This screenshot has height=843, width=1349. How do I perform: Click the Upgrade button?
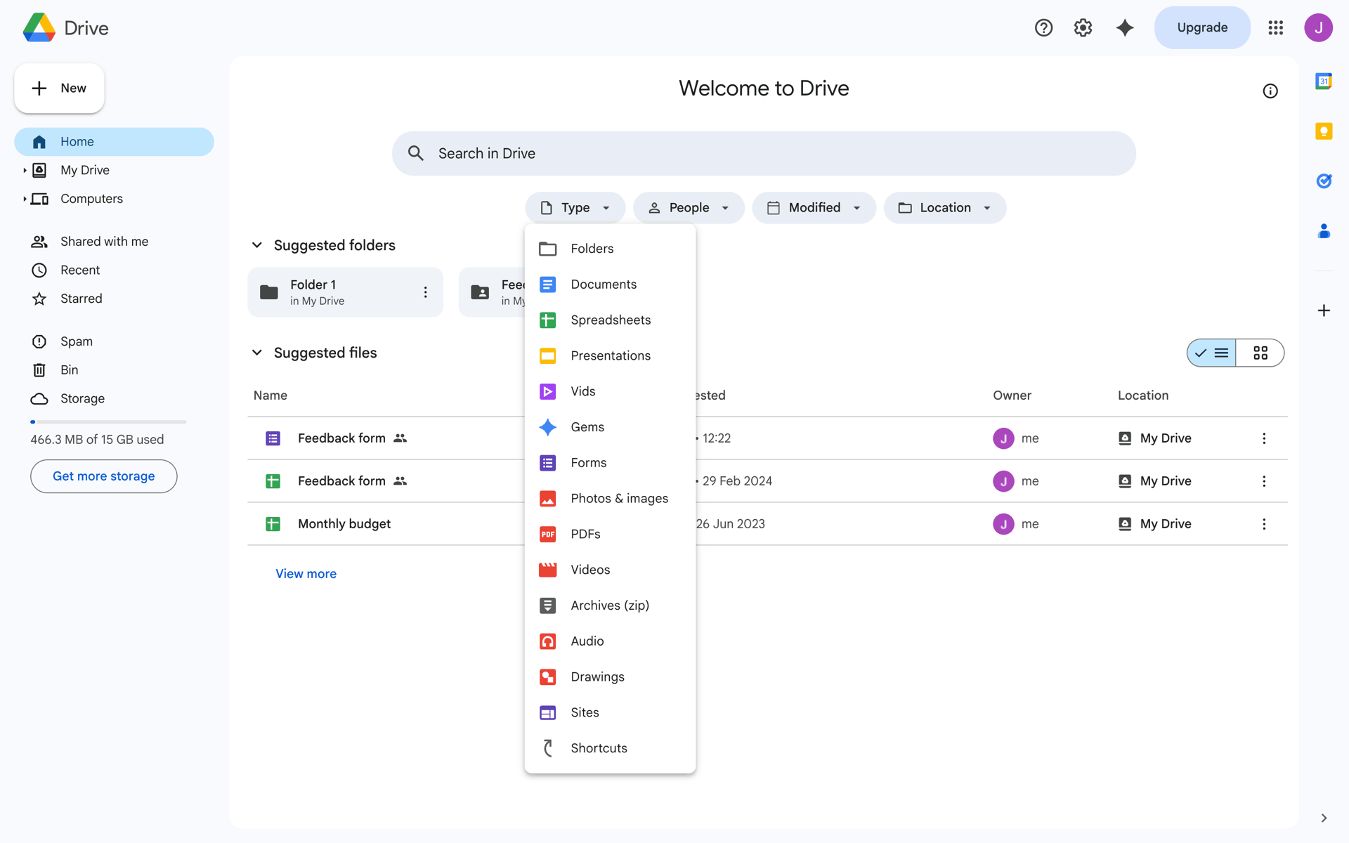(x=1202, y=27)
